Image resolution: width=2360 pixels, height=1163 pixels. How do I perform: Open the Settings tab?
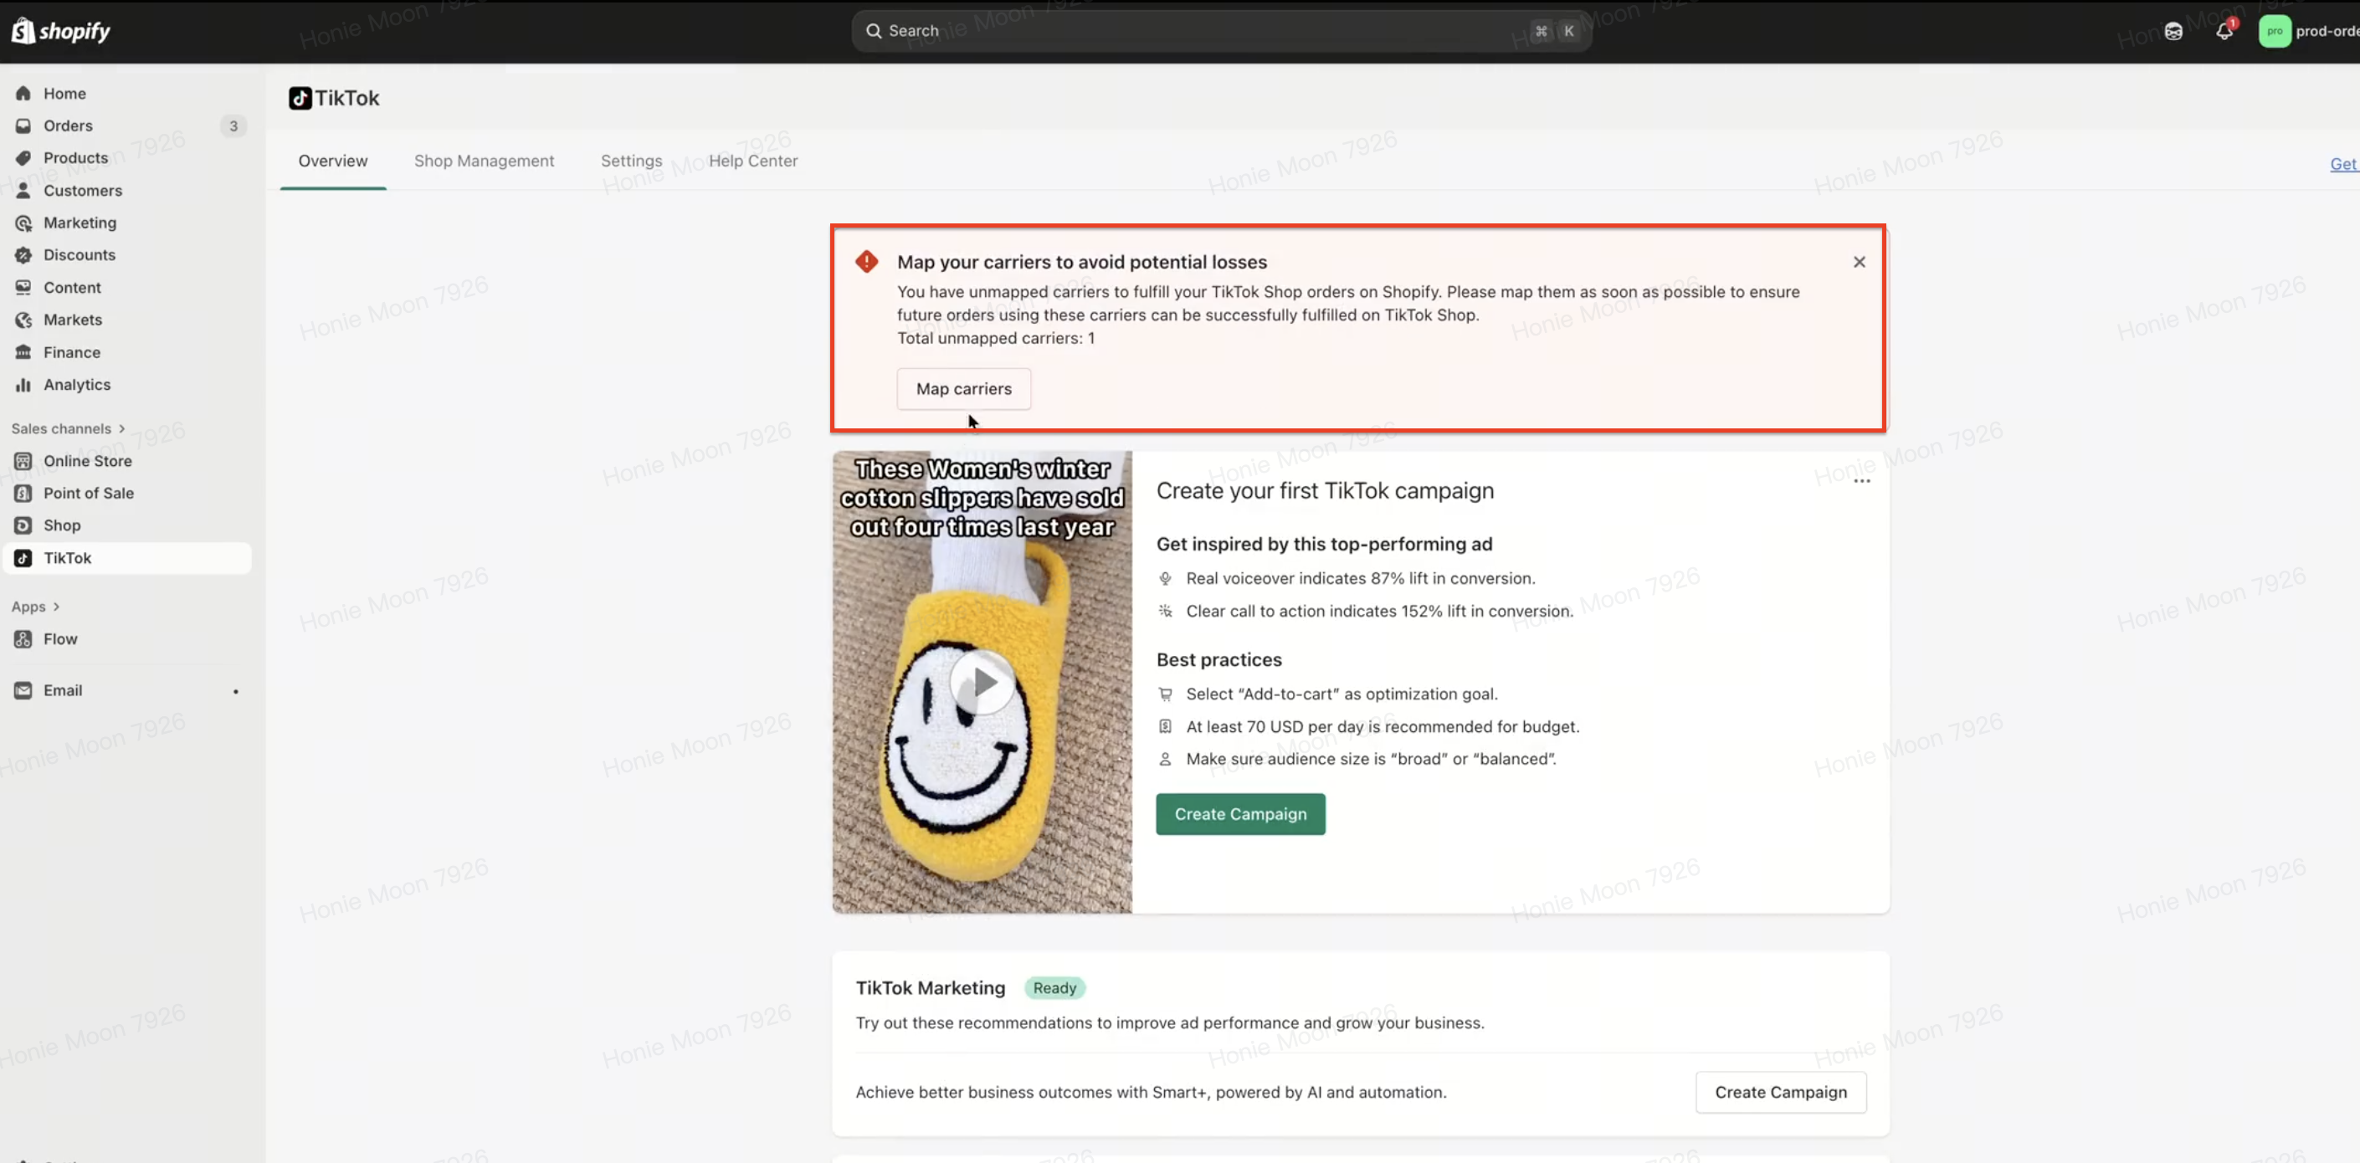pos(631,161)
